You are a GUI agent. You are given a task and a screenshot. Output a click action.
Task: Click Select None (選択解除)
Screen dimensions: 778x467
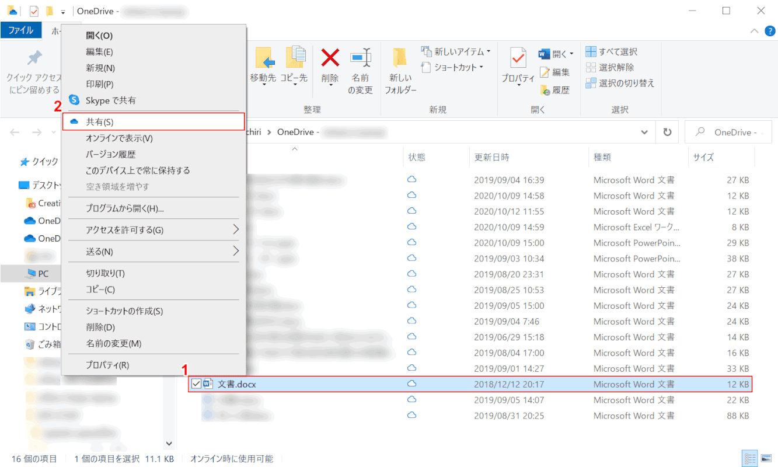coord(610,68)
